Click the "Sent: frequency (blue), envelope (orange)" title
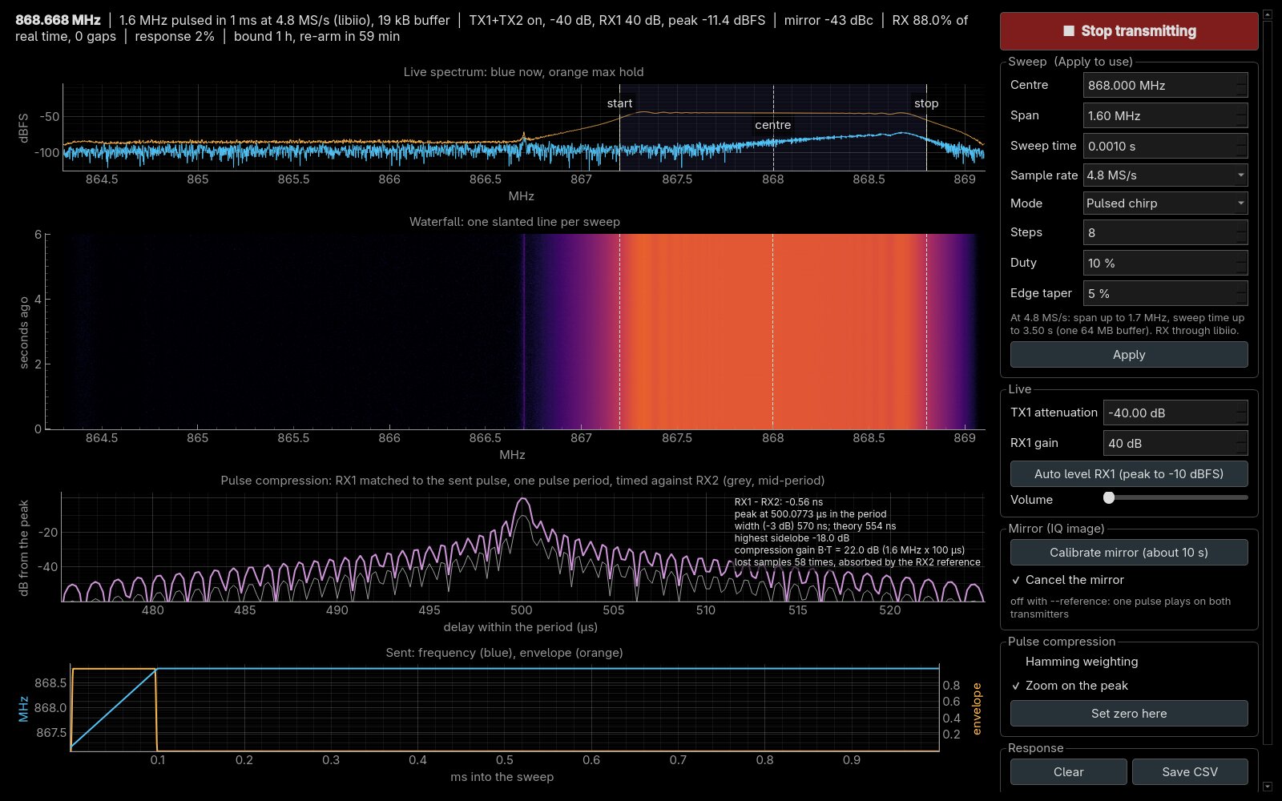 [504, 653]
